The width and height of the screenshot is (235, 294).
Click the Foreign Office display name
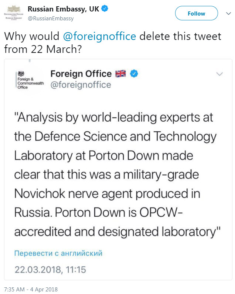point(81,74)
